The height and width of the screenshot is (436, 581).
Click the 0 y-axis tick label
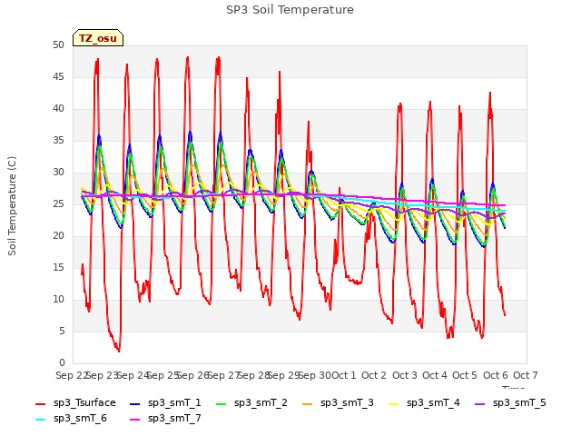tap(62, 363)
